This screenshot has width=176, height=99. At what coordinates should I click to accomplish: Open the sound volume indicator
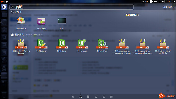(164, 1)
